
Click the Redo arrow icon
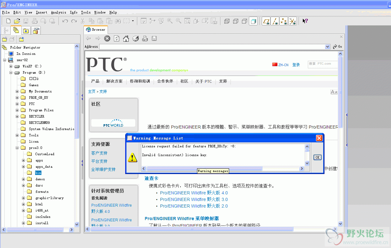coord(74,21)
